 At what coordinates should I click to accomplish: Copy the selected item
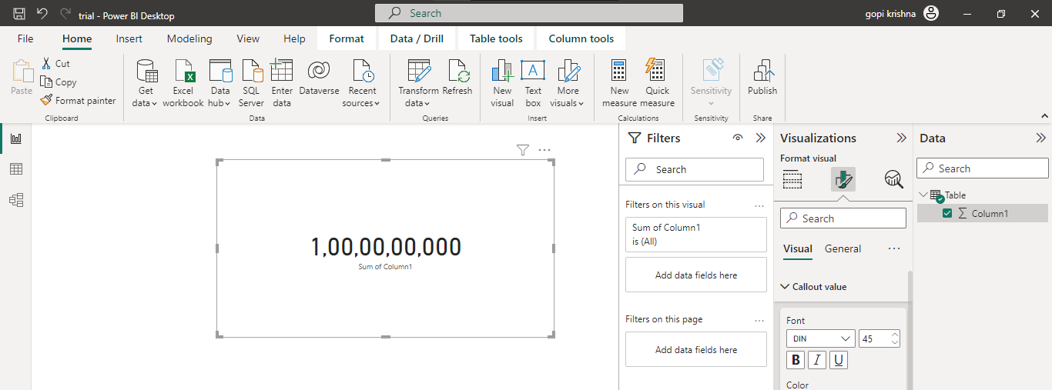point(59,82)
